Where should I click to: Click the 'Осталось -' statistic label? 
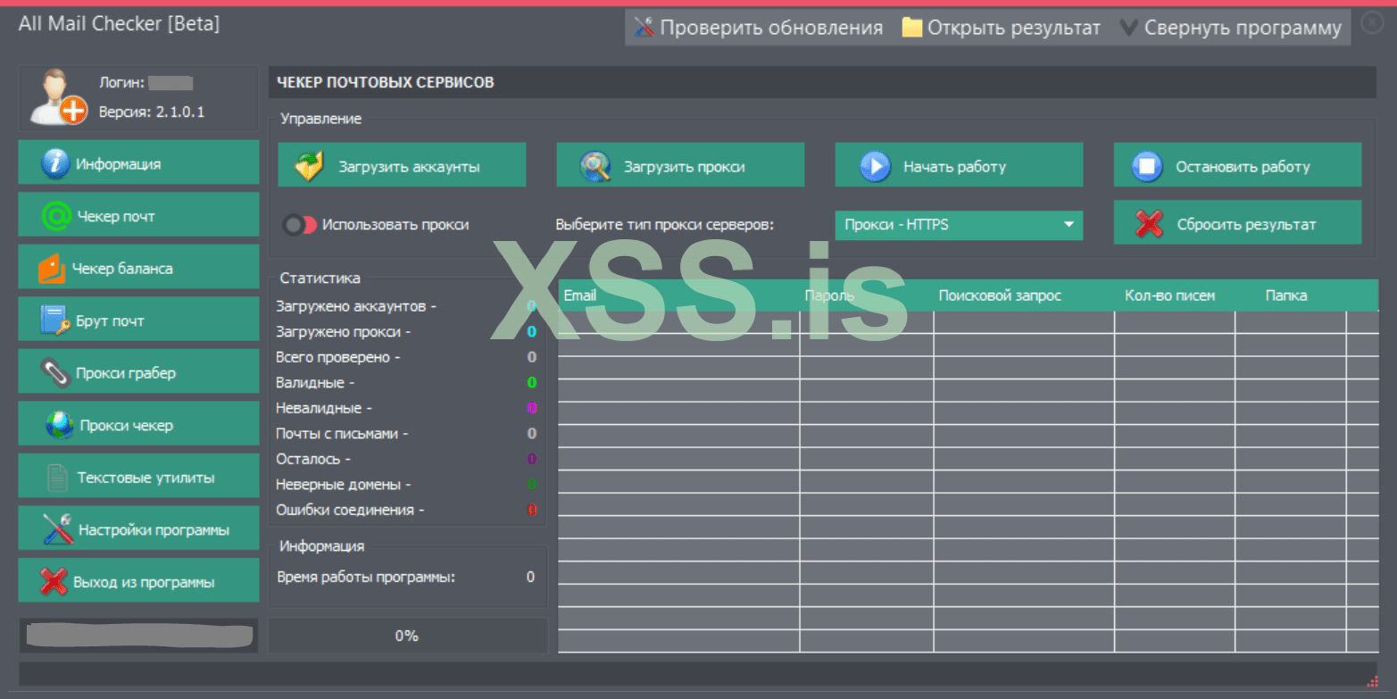click(313, 459)
